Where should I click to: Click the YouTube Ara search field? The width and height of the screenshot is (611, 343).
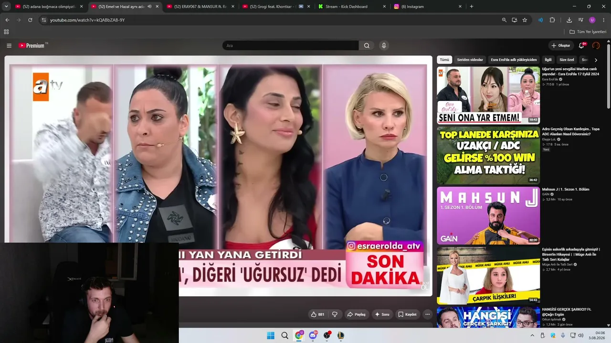tap(290, 46)
